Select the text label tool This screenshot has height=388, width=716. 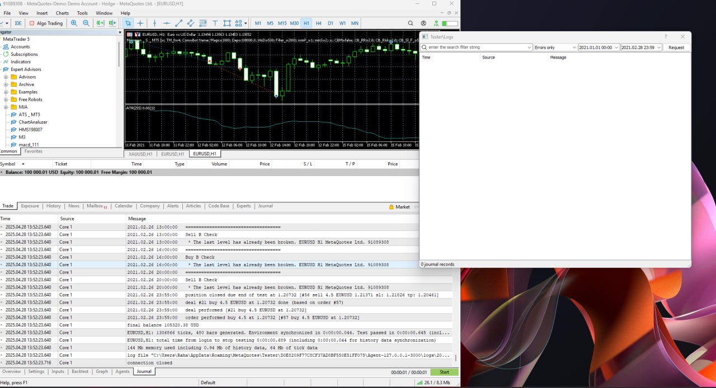(215, 23)
